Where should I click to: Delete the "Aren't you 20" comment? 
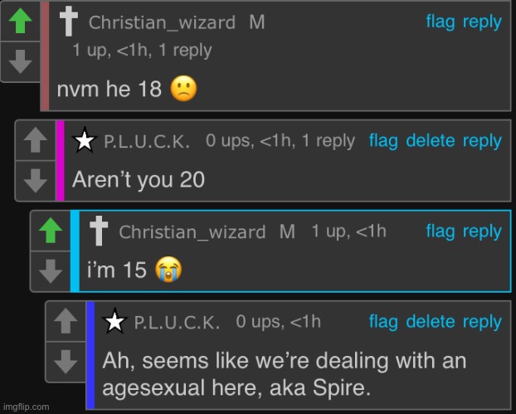(x=431, y=141)
